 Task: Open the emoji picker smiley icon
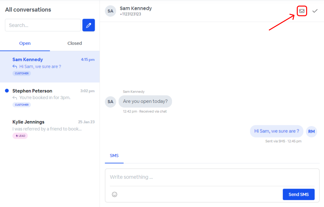pos(114,194)
